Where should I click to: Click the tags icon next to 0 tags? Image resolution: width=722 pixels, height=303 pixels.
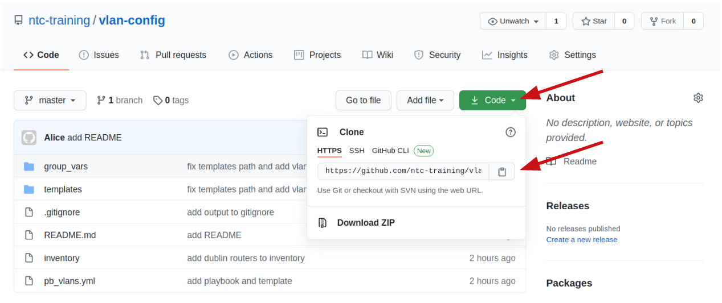point(158,100)
